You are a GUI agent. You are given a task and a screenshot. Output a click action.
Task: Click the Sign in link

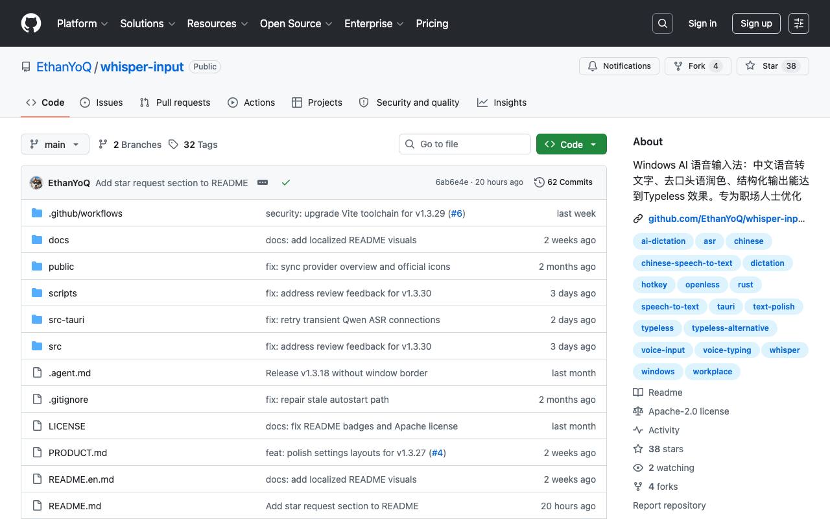702,23
